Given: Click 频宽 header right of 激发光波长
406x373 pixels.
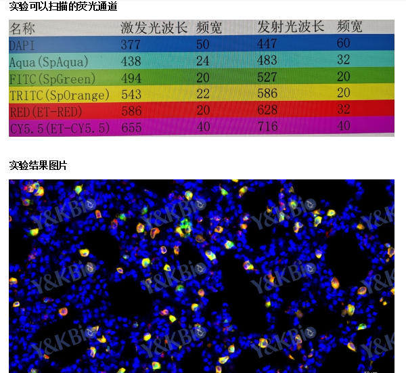Looking at the screenshot, I should click(209, 28).
